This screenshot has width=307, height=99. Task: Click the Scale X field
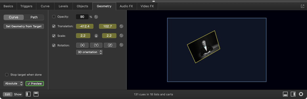point(83,36)
